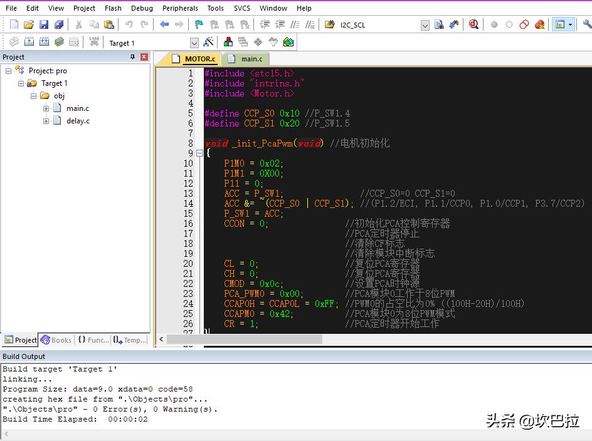Image resolution: width=592 pixels, height=441 pixels.
Task: Open the Configuration wrench icon
Action: coord(586,24)
